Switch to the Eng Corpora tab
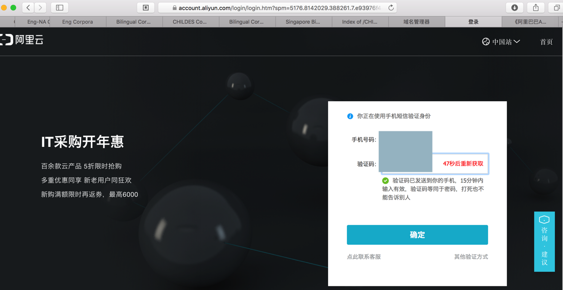Viewport: 563px width, 290px height. pos(78,22)
